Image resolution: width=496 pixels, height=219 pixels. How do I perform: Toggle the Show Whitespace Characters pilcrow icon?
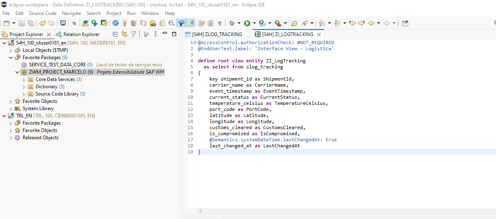tap(220, 23)
